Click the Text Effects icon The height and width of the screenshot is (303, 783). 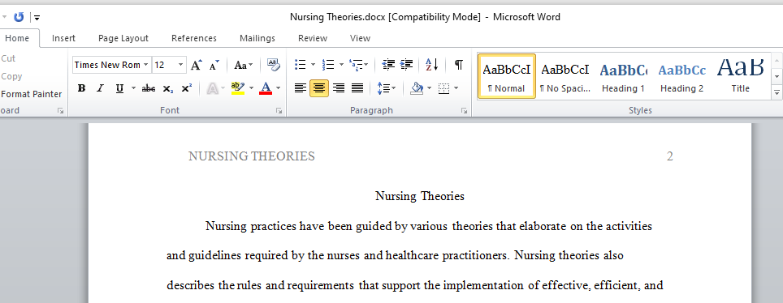click(x=213, y=88)
